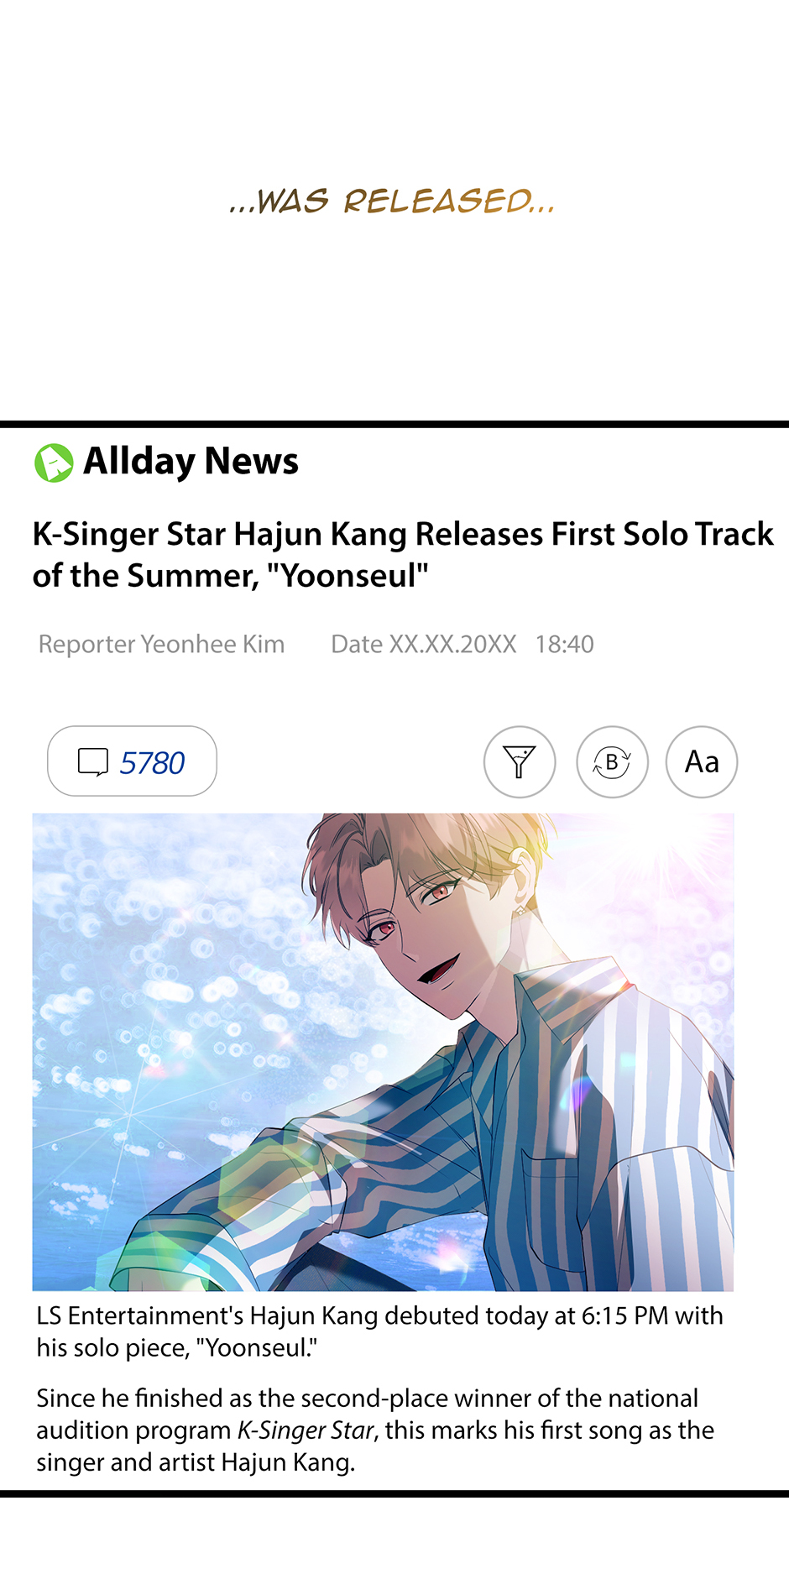
Task: Open the Allday News site name
Action: tap(191, 462)
